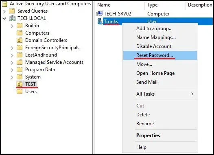
Task: Click the Saved Queries folder icon
Action: pyautogui.click(x=12, y=11)
